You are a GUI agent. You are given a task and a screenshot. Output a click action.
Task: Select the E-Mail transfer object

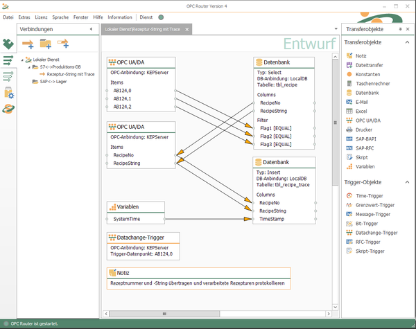click(x=357, y=102)
